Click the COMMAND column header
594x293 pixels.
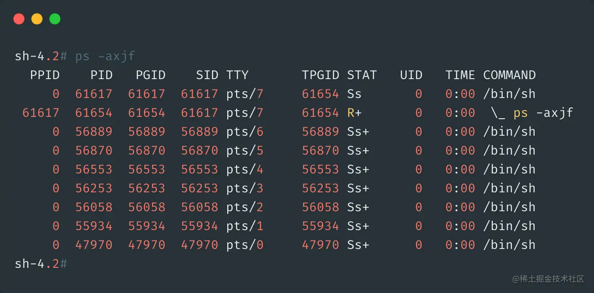coord(509,75)
